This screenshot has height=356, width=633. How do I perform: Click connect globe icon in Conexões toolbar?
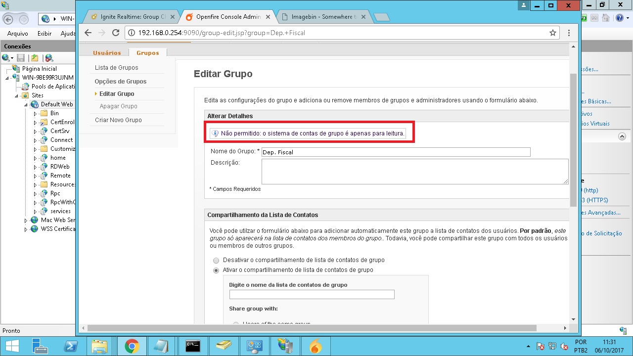[x=6, y=58]
